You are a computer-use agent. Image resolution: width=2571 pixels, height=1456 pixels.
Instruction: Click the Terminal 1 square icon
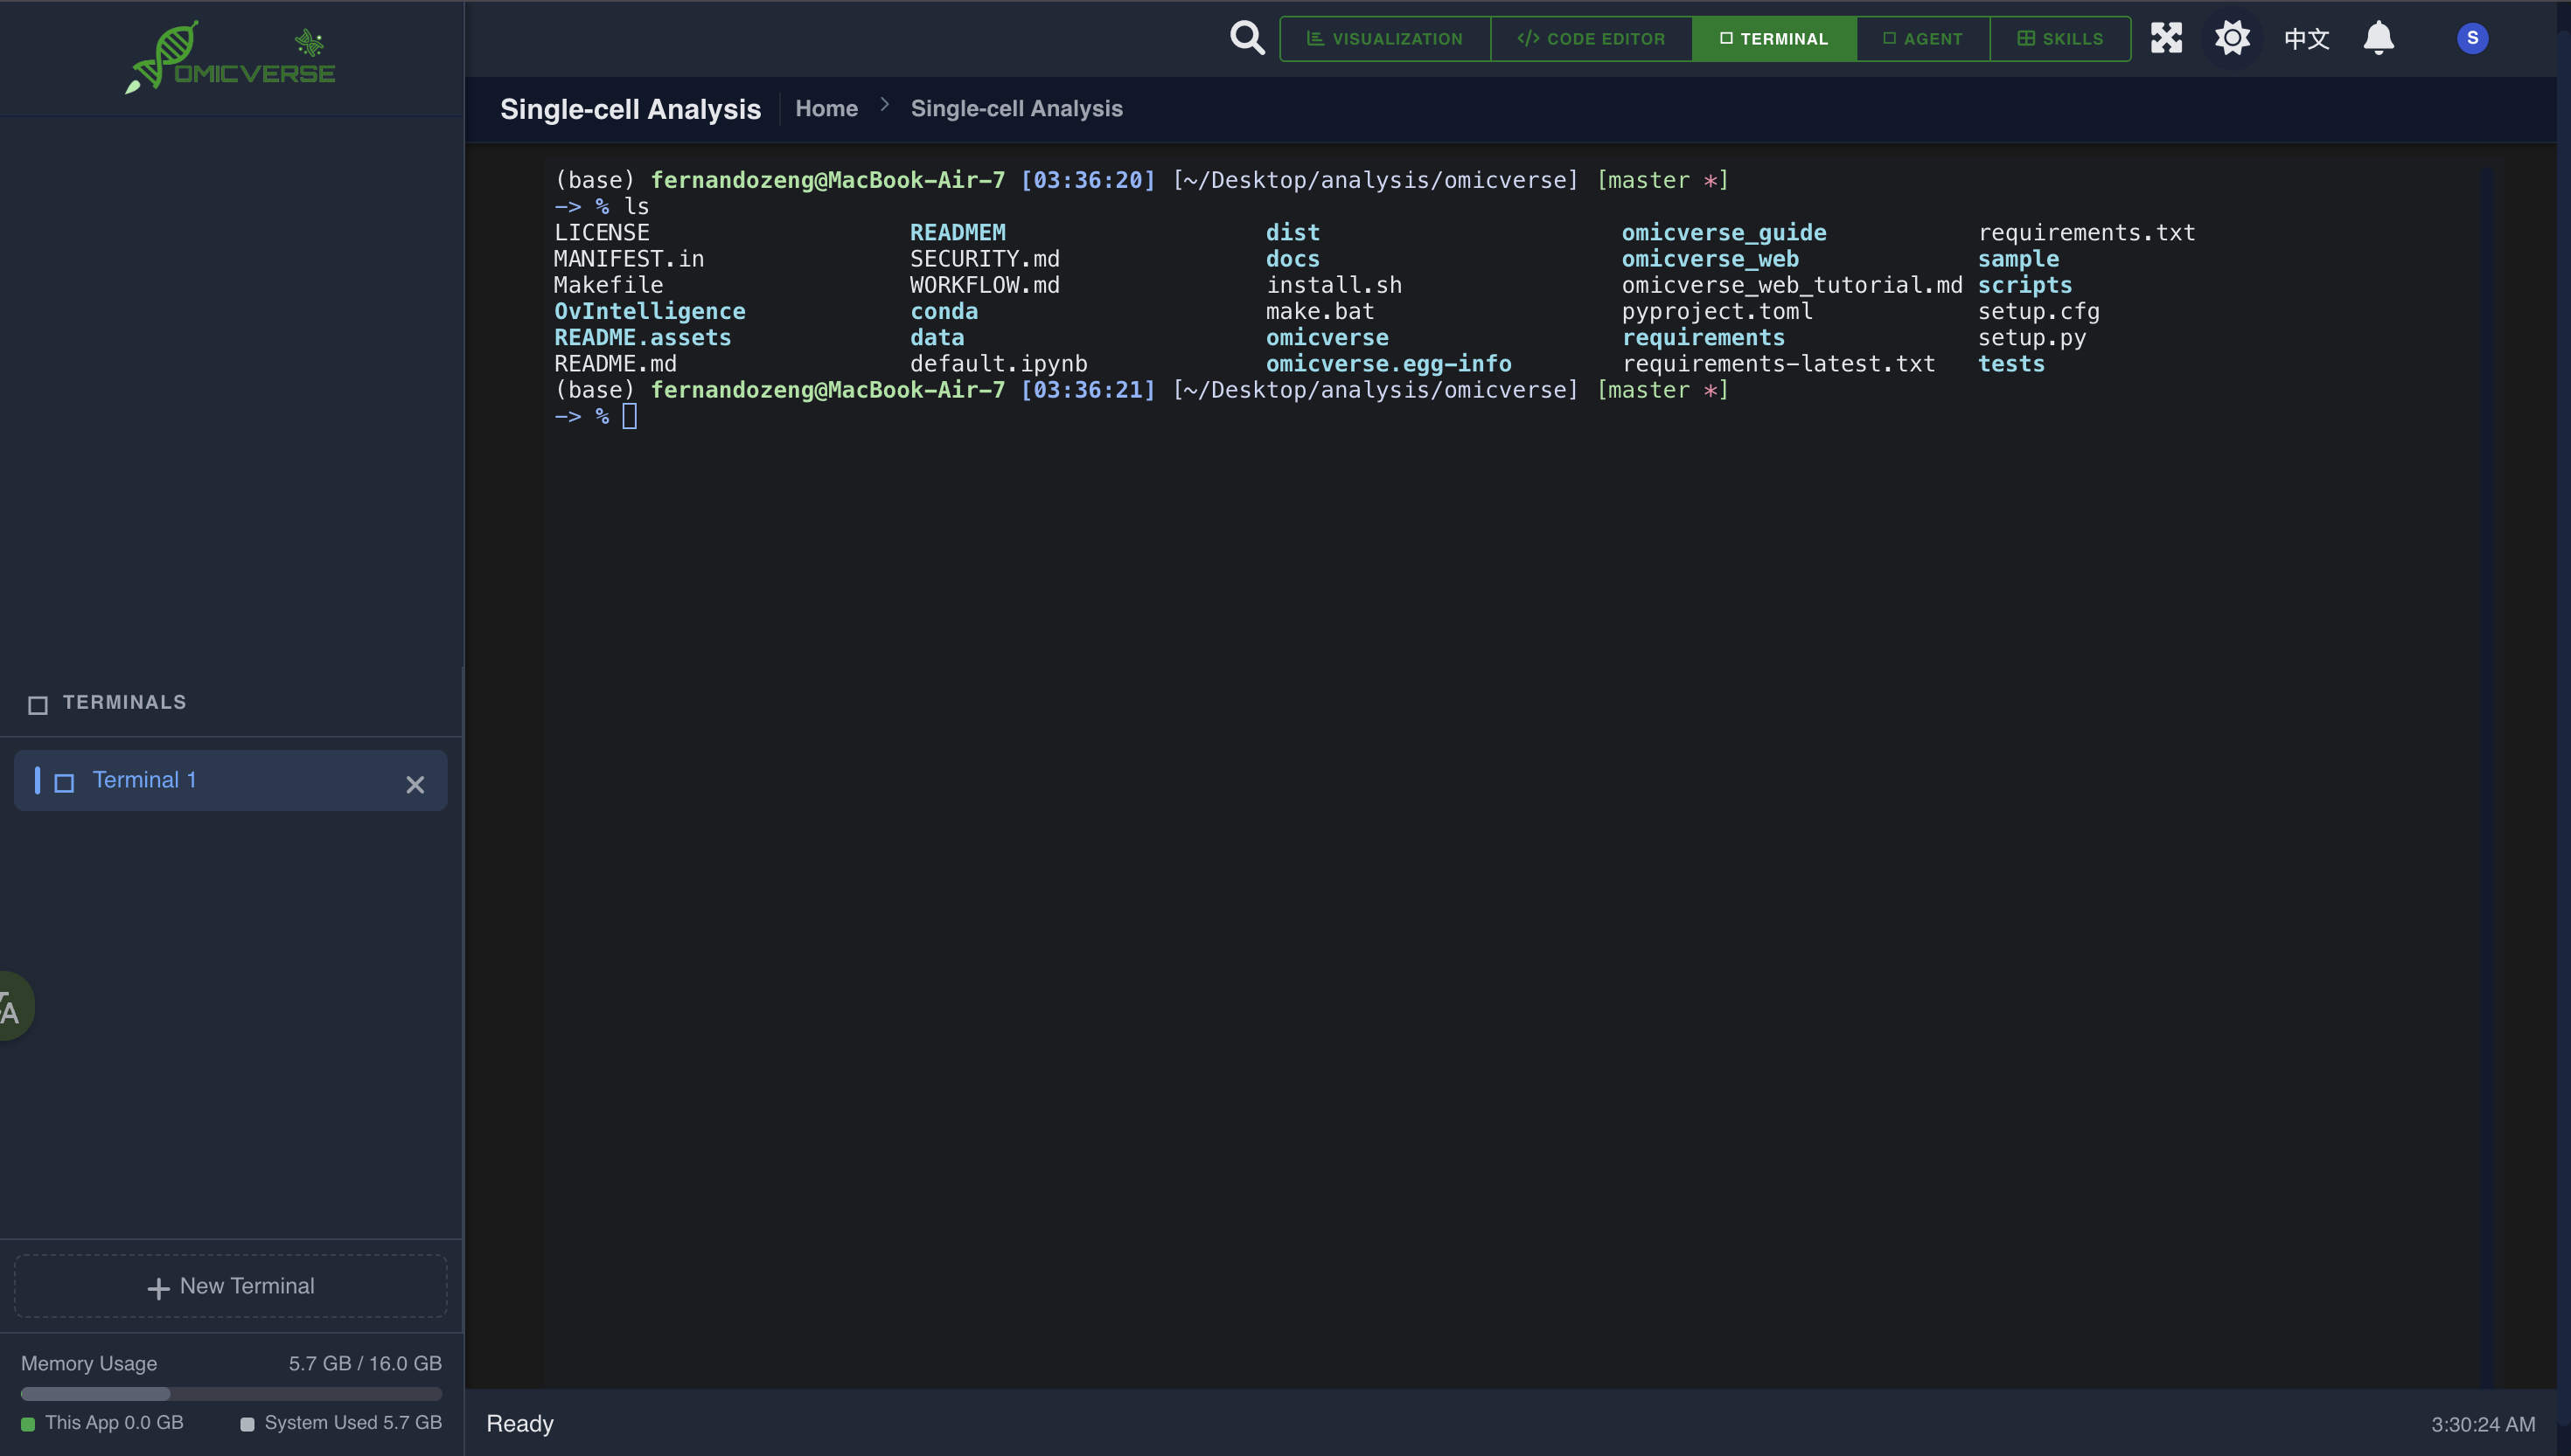[x=64, y=782]
